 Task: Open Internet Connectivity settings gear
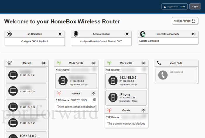coord(193,34)
